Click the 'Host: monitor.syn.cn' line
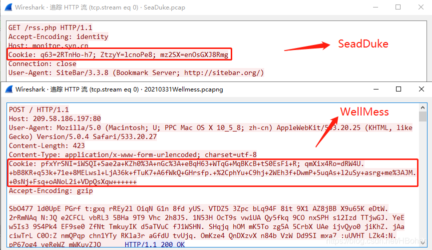The height and width of the screenshot is (250, 432). click(48, 45)
